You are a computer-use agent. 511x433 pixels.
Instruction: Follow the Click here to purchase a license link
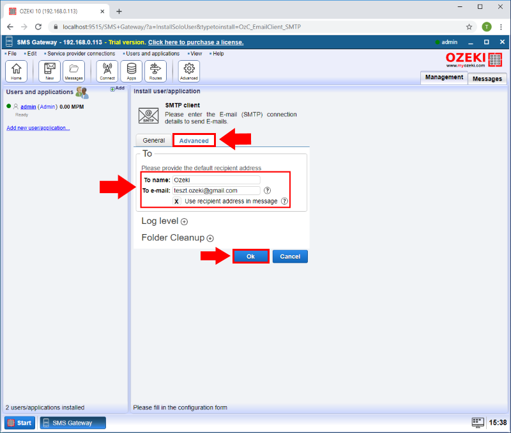tap(195, 42)
